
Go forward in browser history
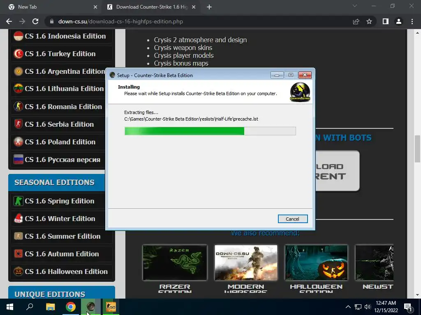(x=22, y=21)
